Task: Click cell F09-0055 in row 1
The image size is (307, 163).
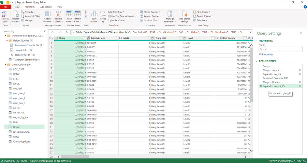Action: (102, 43)
